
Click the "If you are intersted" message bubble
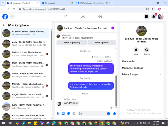91,86
